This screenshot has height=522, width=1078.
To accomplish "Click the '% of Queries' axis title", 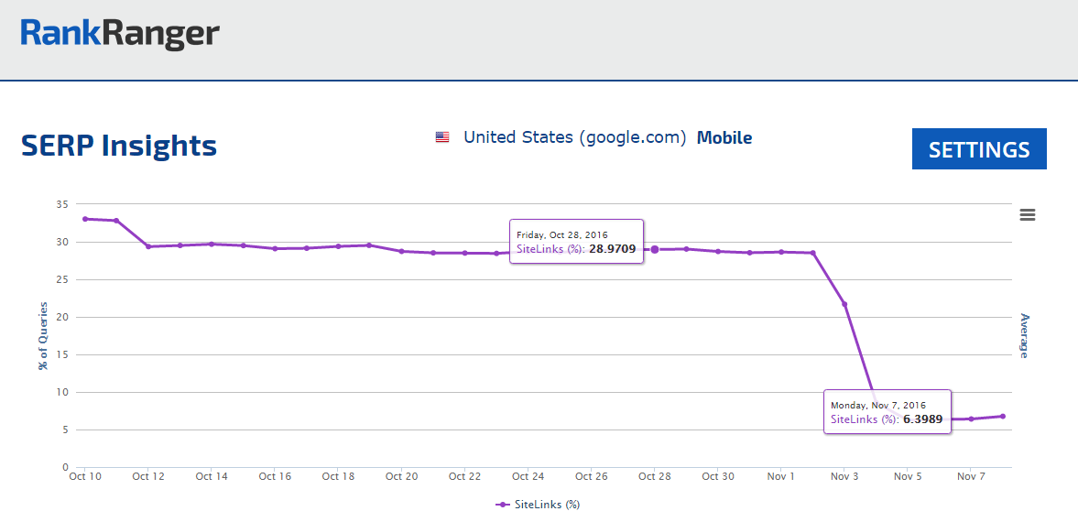I will click(x=42, y=336).
